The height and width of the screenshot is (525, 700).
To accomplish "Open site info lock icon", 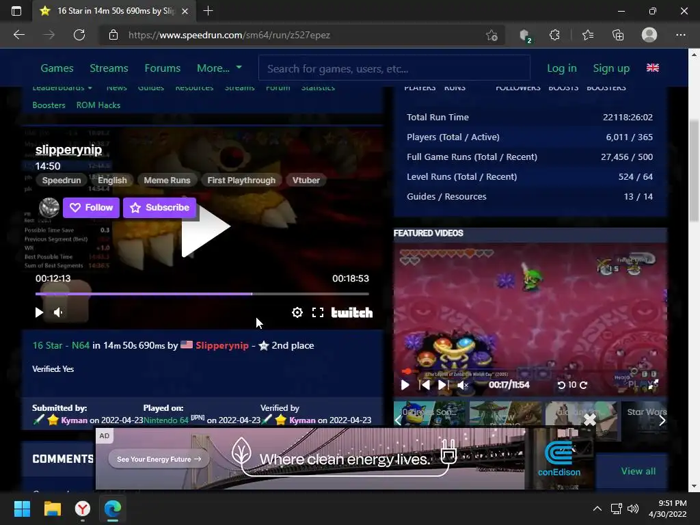I will point(113,35).
